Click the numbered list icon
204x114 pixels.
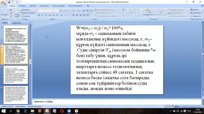tap(79, 11)
